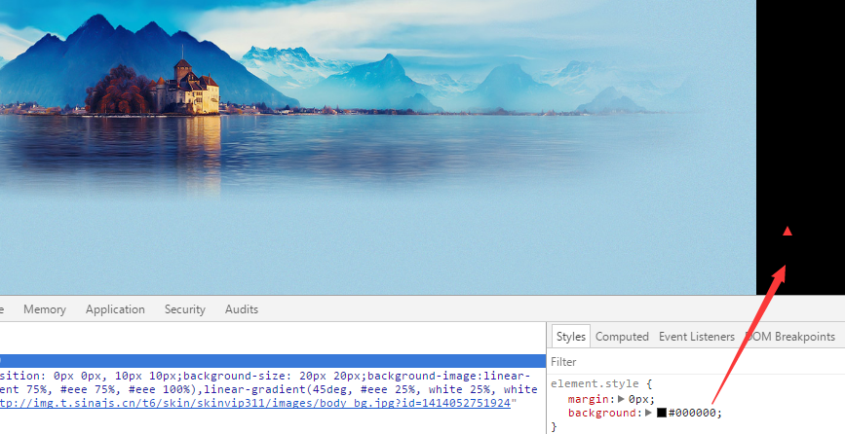
Task: Select the blue highlighted Elements row
Action: tap(273, 361)
